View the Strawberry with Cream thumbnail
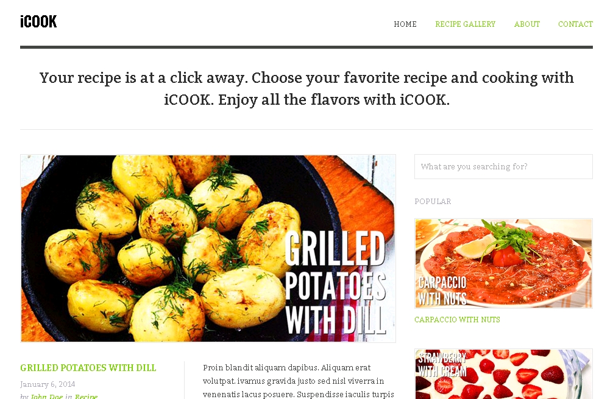Screen dimensions: 613x399 point(503,374)
